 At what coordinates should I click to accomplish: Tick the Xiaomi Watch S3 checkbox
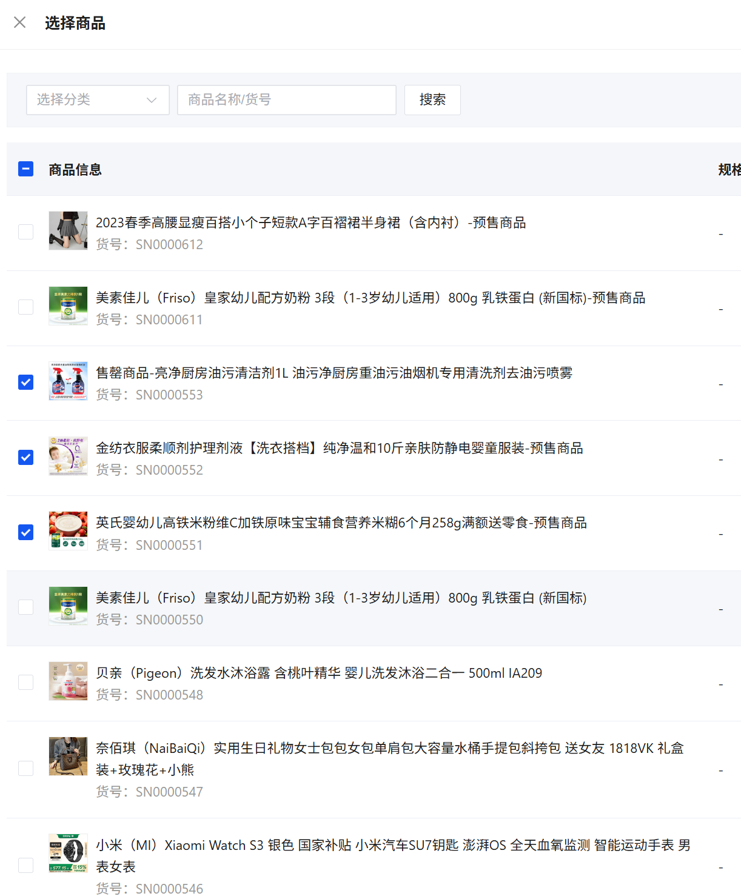pyautogui.click(x=26, y=866)
